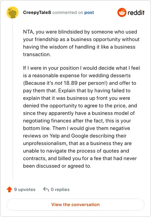Click the word 'unprofessionalism' in the comment
The image size is (151, 217).
[x=46, y=143]
